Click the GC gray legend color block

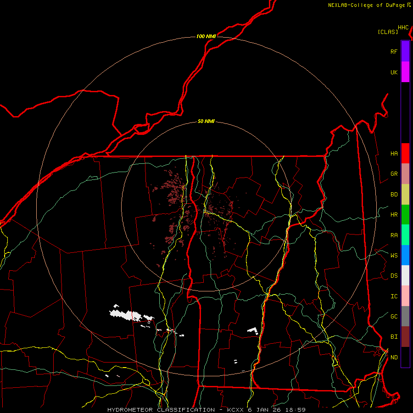click(405, 316)
